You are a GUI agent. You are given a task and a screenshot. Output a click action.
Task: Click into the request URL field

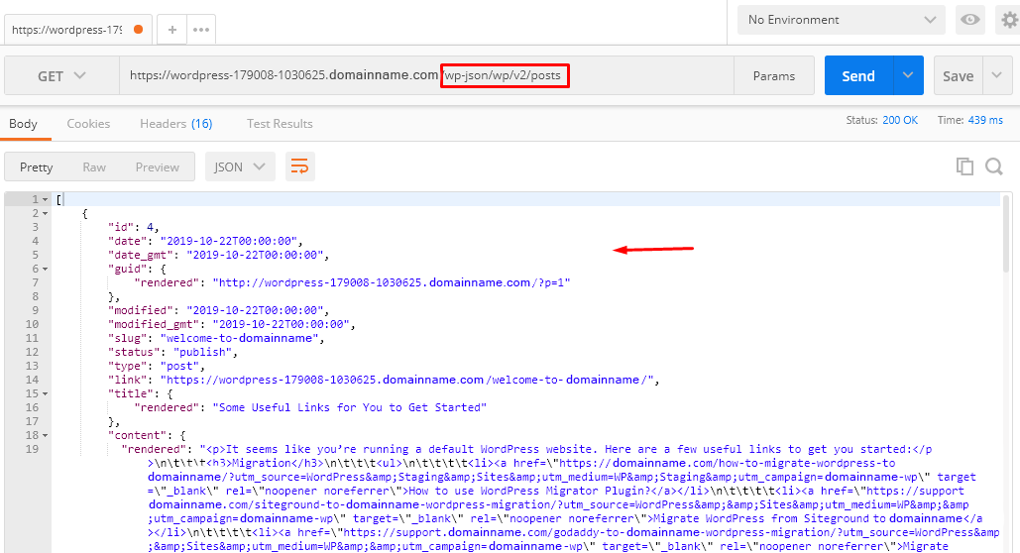pyautogui.click(x=426, y=75)
